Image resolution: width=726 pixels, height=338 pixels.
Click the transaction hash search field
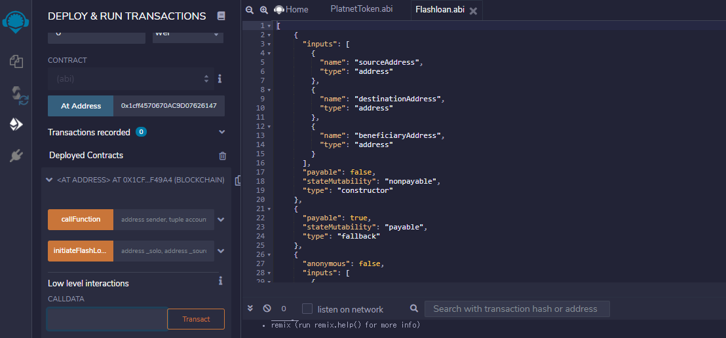(x=517, y=309)
